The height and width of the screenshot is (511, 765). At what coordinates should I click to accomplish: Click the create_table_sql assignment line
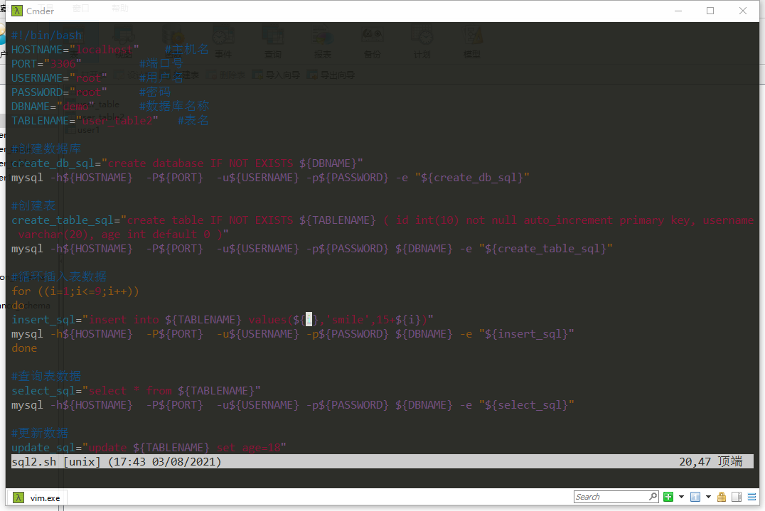tap(382, 220)
